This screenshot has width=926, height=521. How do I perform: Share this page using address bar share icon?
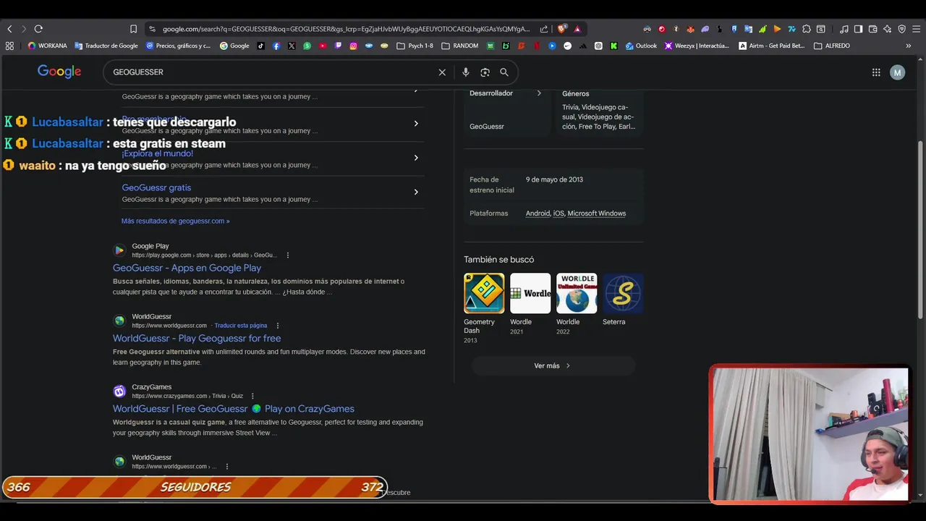coord(544,29)
